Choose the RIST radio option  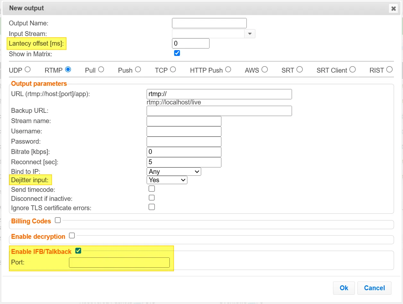[390, 69]
